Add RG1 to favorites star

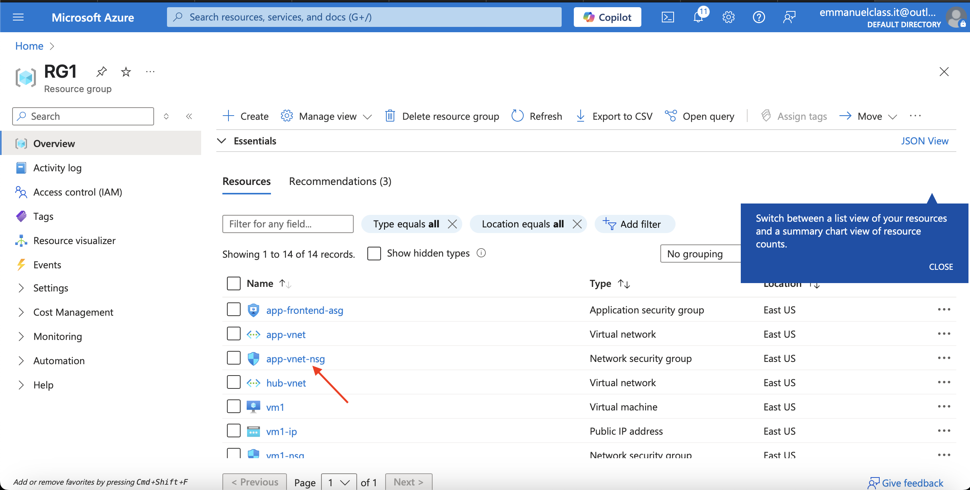(126, 72)
